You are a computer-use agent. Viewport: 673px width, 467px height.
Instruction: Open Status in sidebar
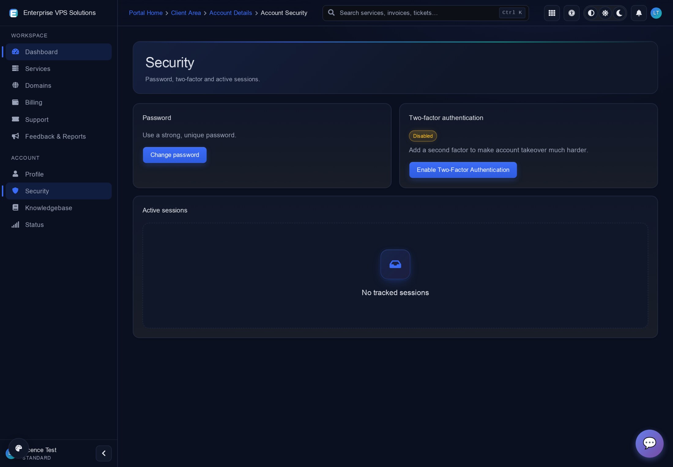[x=59, y=225]
